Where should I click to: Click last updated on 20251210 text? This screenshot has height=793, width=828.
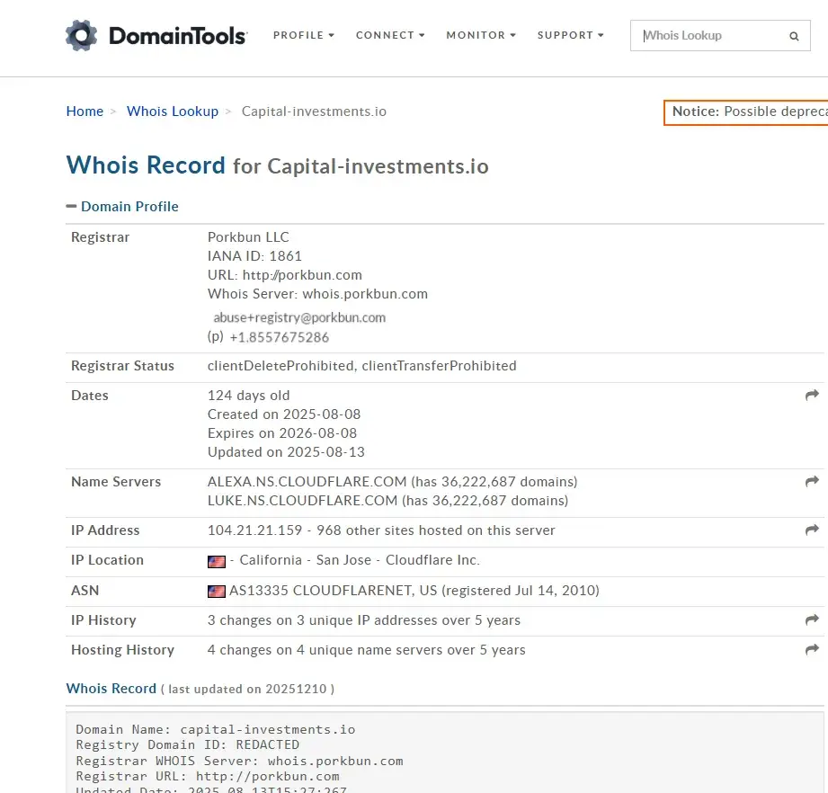[x=247, y=689]
